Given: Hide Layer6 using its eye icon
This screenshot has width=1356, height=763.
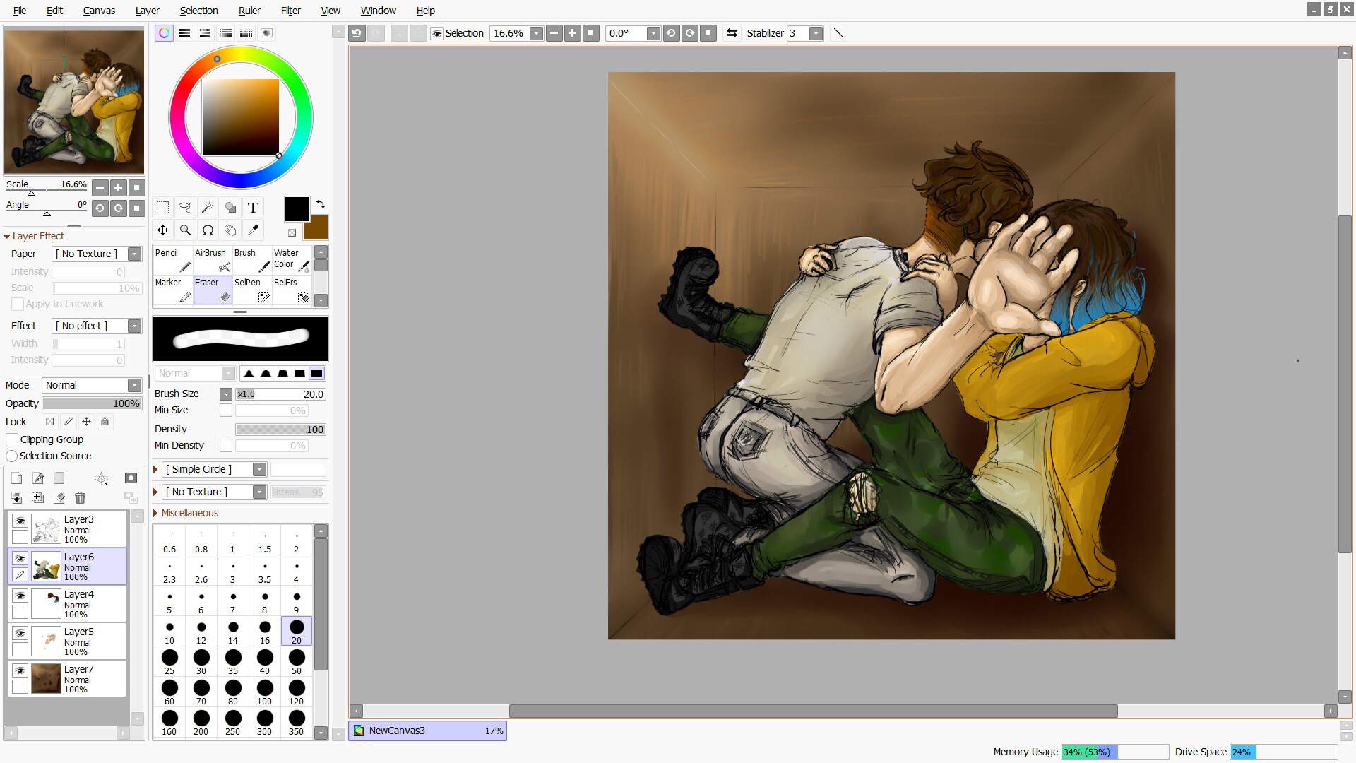Looking at the screenshot, I should point(20,558).
